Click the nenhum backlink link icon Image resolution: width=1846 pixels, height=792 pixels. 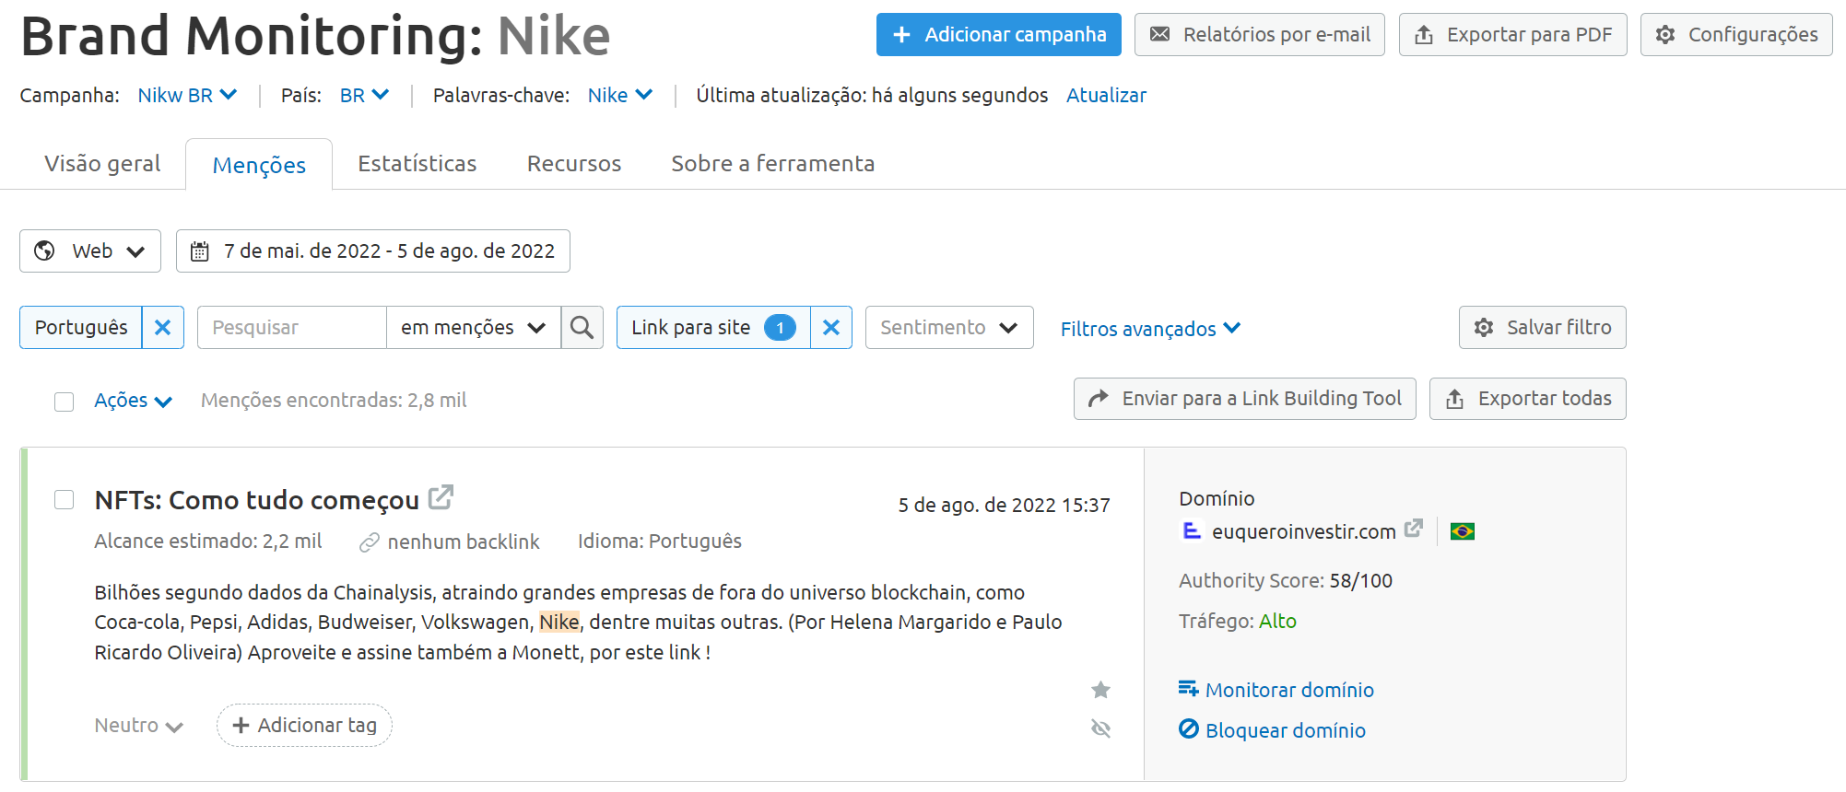pyautogui.click(x=370, y=542)
